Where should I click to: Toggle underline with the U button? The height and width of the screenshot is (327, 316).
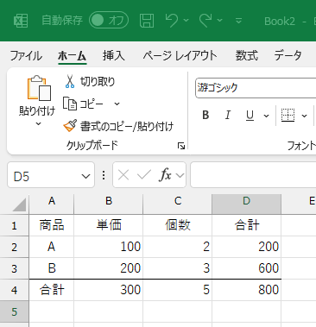coord(250,116)
